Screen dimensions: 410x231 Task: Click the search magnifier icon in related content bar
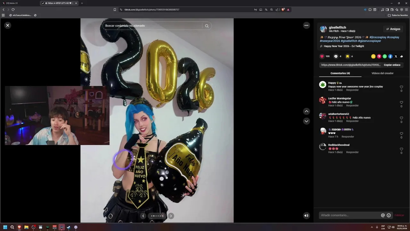click(207, 26)
